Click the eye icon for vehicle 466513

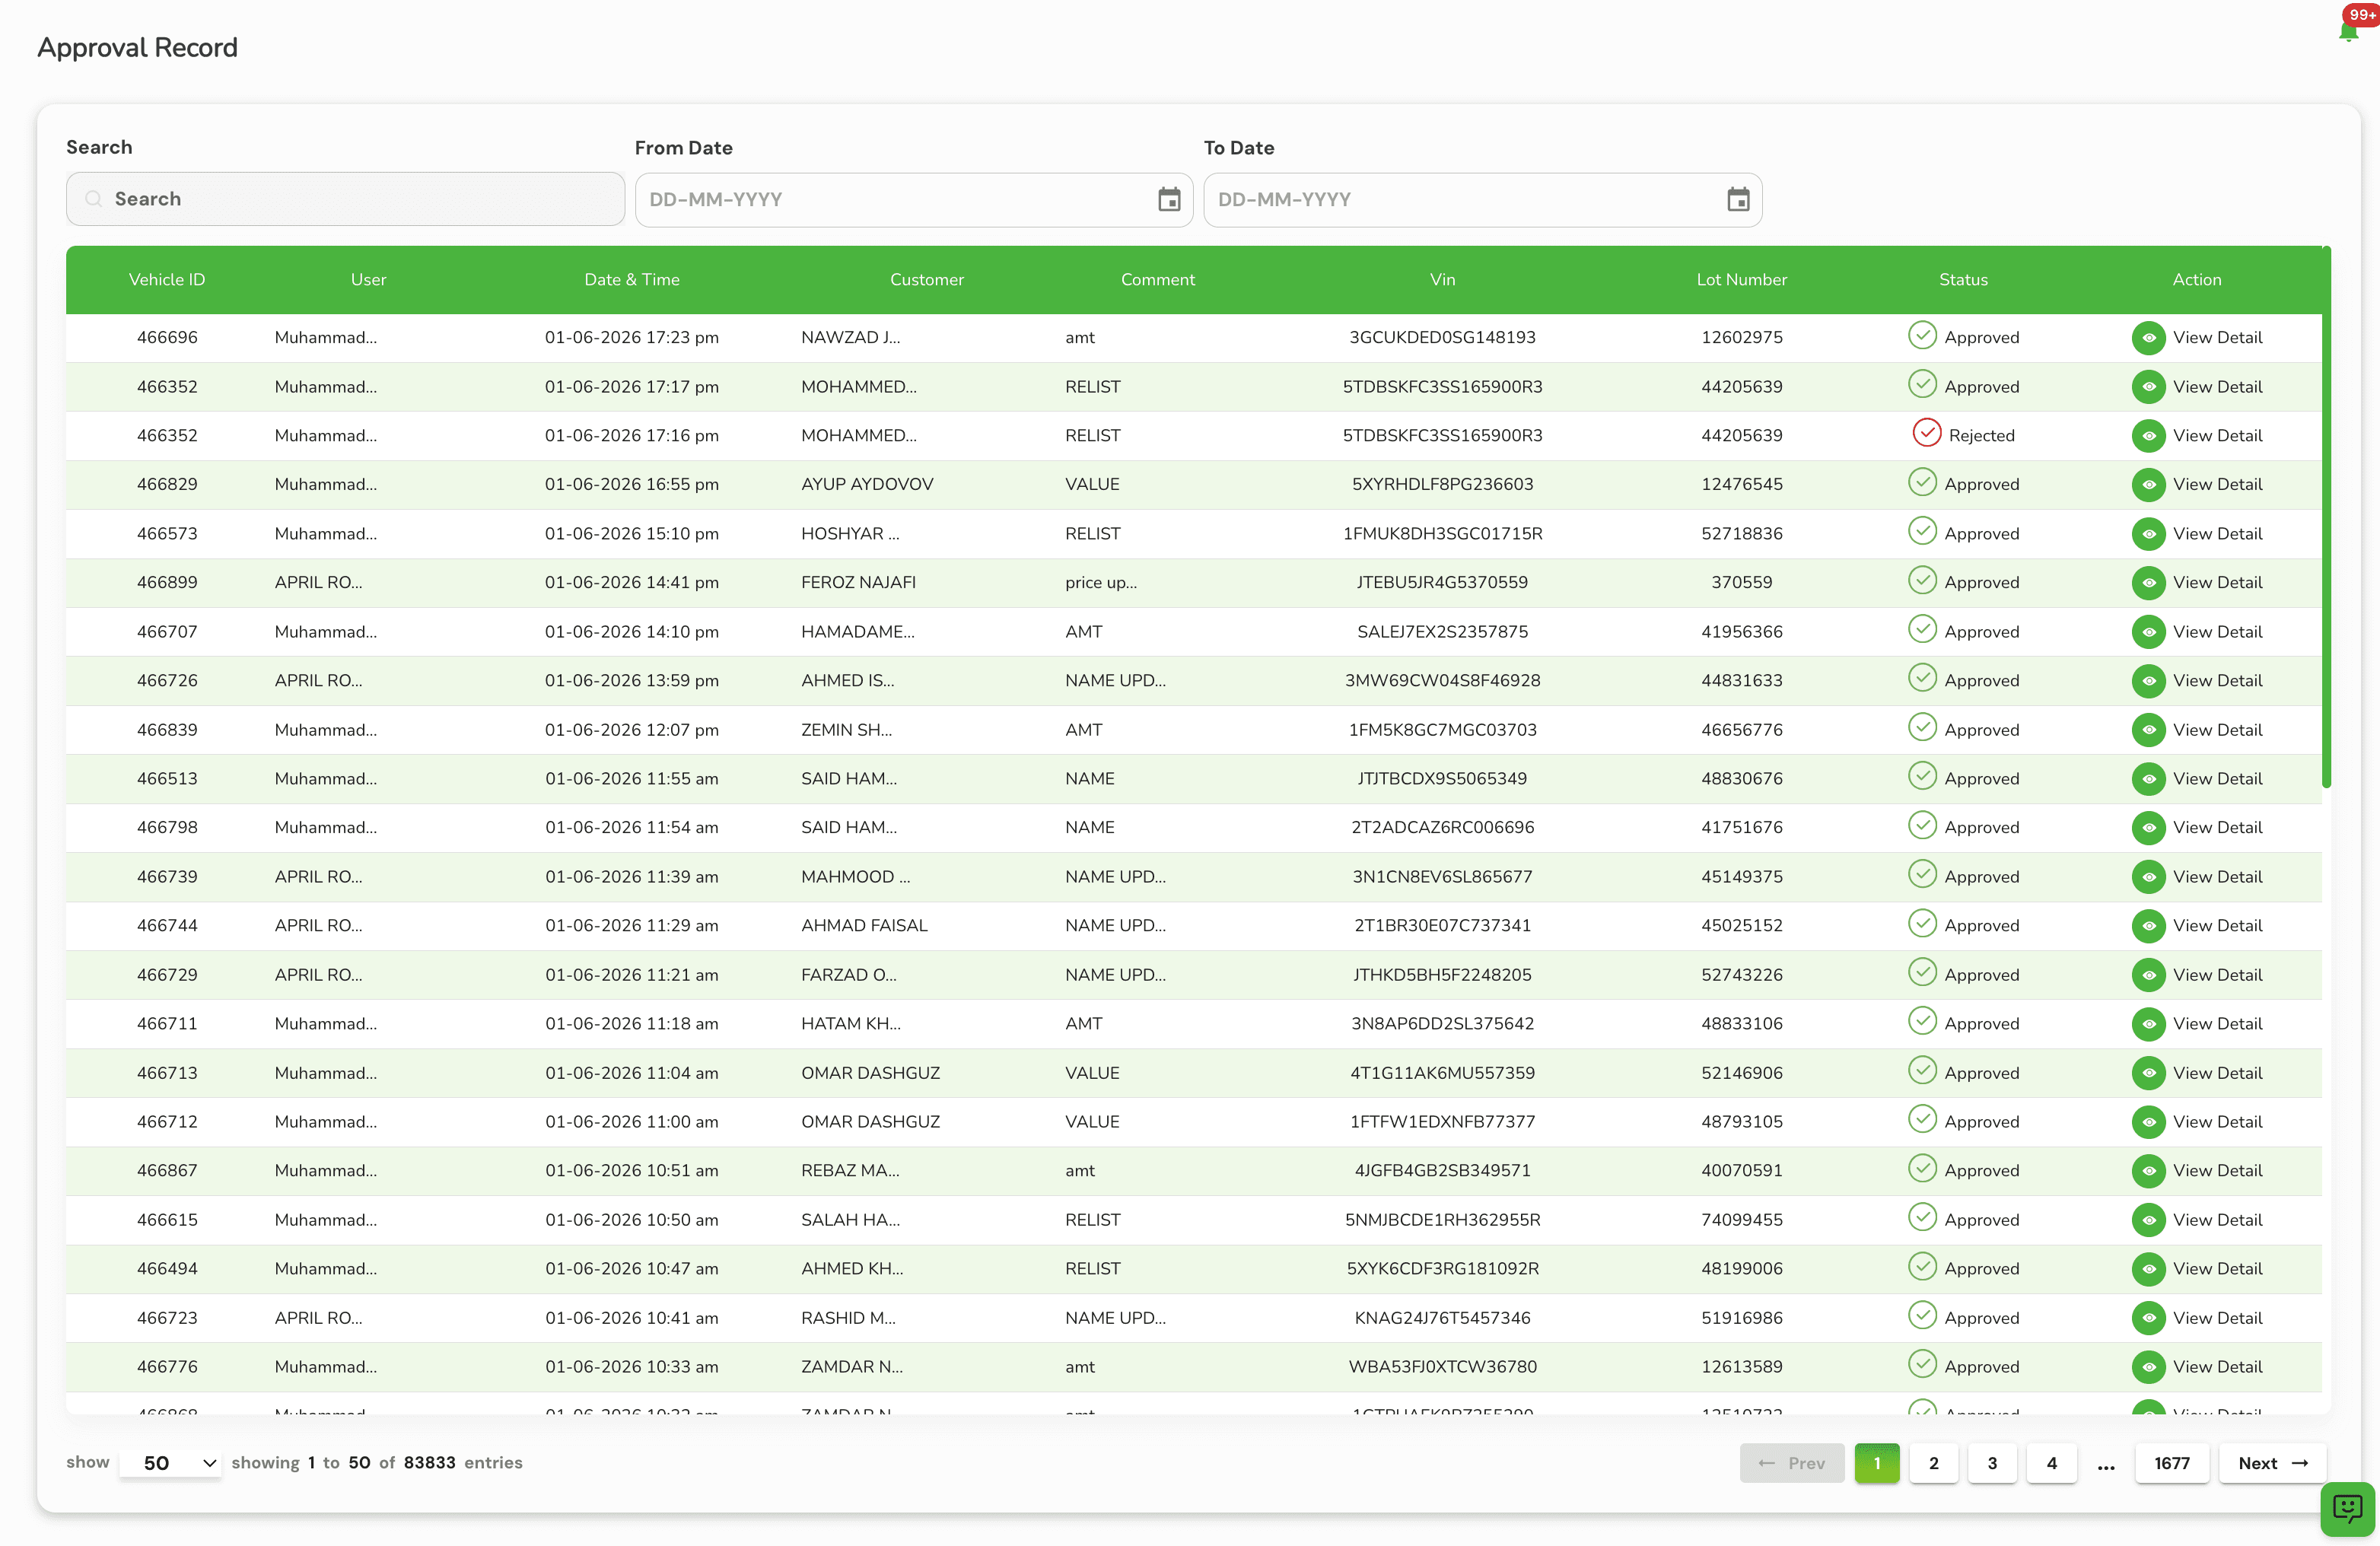(x=2149, y=779)
